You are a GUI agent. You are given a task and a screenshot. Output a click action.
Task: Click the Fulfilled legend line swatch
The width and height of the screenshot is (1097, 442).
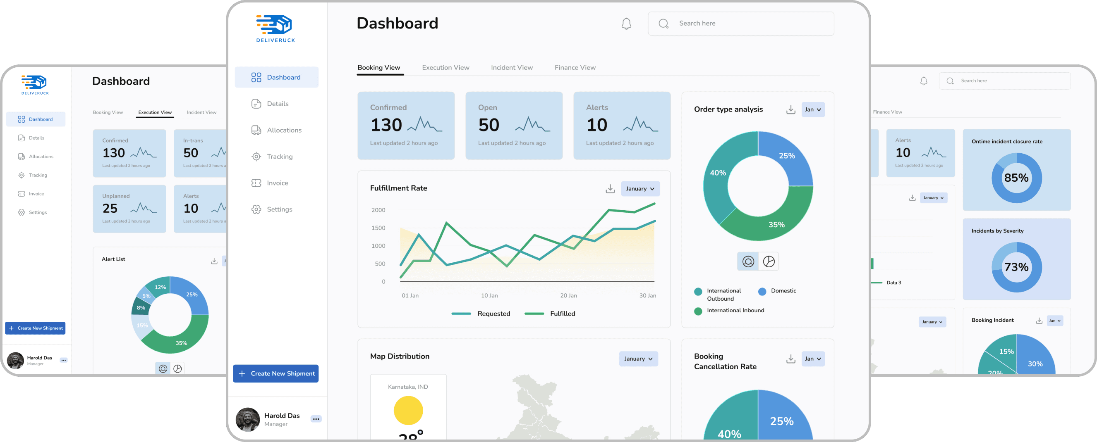pos(534,314)
